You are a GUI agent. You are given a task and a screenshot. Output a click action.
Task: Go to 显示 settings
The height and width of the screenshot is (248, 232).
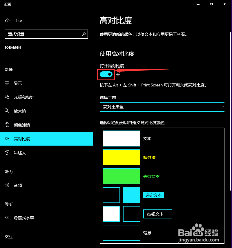(x=46, y=83)
